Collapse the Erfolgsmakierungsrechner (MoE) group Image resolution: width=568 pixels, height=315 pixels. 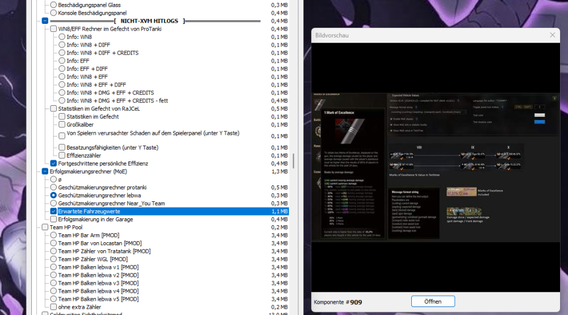(45, 171)
